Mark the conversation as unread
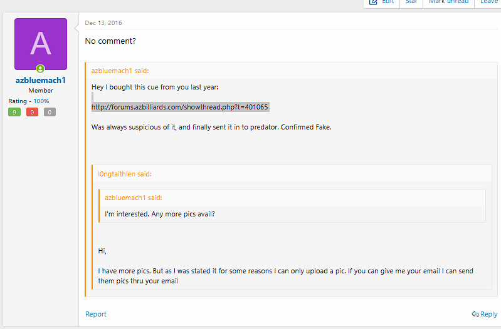Screen dimensions: 501x329 pyautogui.click(x=448, y=2)
